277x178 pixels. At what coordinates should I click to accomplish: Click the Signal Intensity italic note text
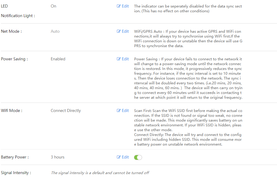click(100, 173)
